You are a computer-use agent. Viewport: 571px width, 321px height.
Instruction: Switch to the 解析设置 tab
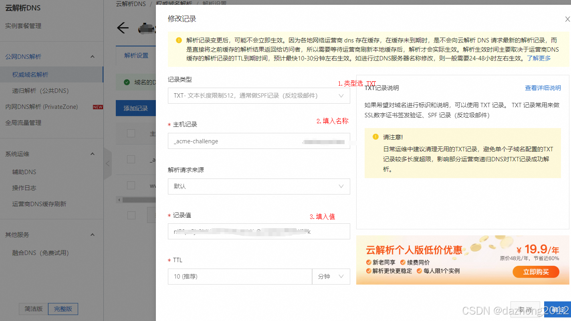pos(136,56)
